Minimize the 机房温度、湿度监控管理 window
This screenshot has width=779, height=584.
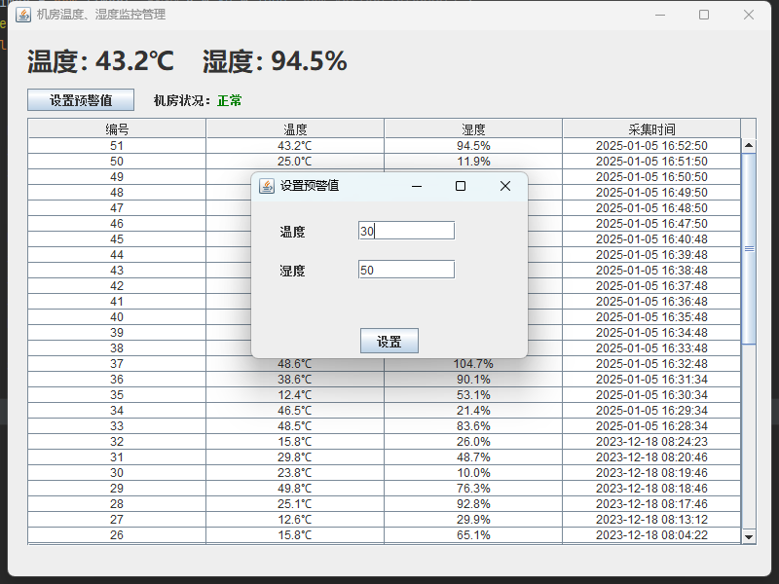[x=660, y=15]
